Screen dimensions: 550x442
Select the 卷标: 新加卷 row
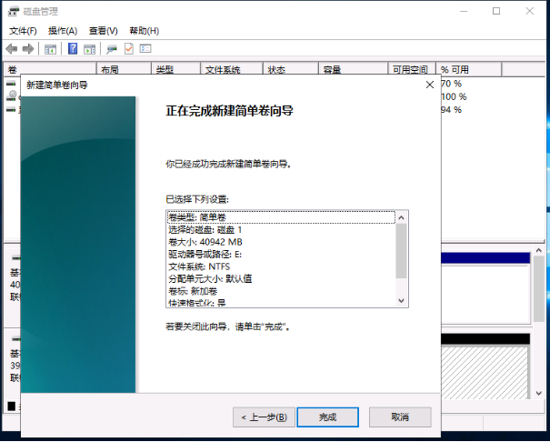[281, 291]
